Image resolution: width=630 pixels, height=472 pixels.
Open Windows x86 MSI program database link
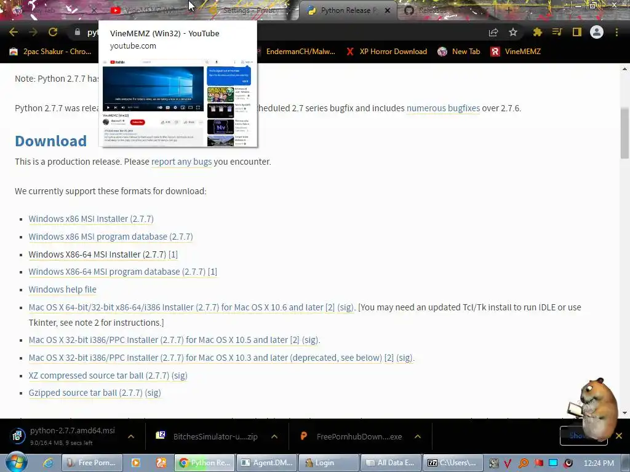pos(111,237)
